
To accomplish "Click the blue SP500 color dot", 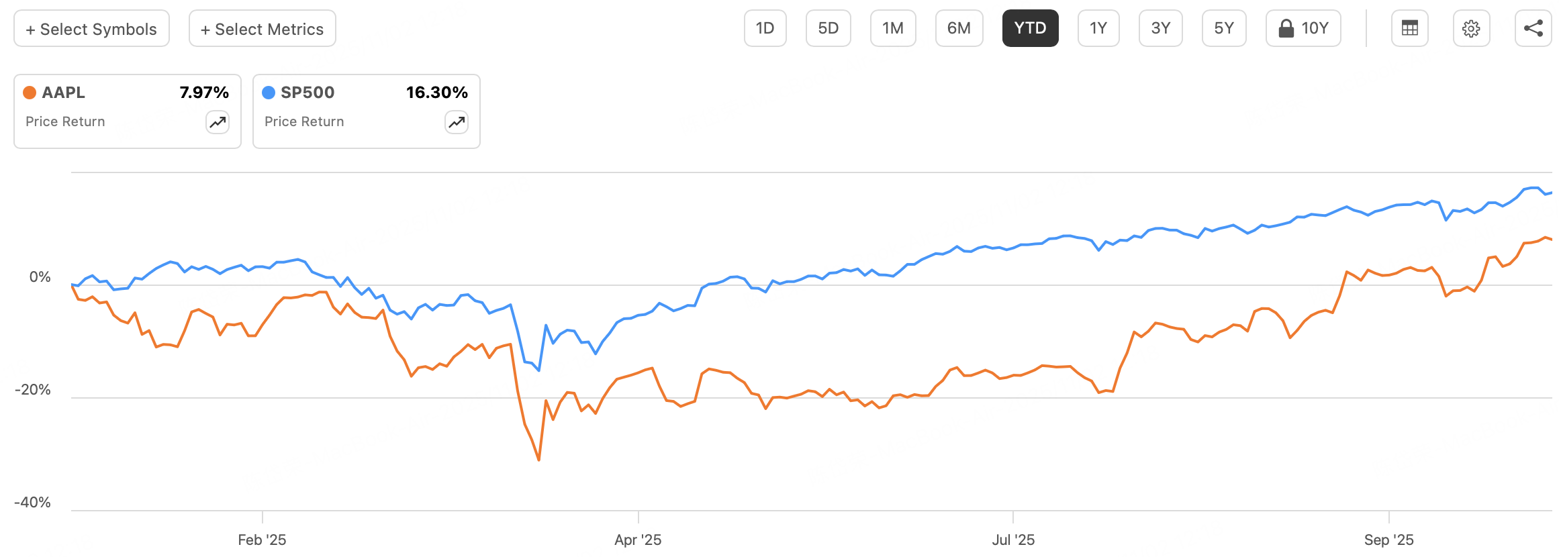I will [x=269, y=93].
